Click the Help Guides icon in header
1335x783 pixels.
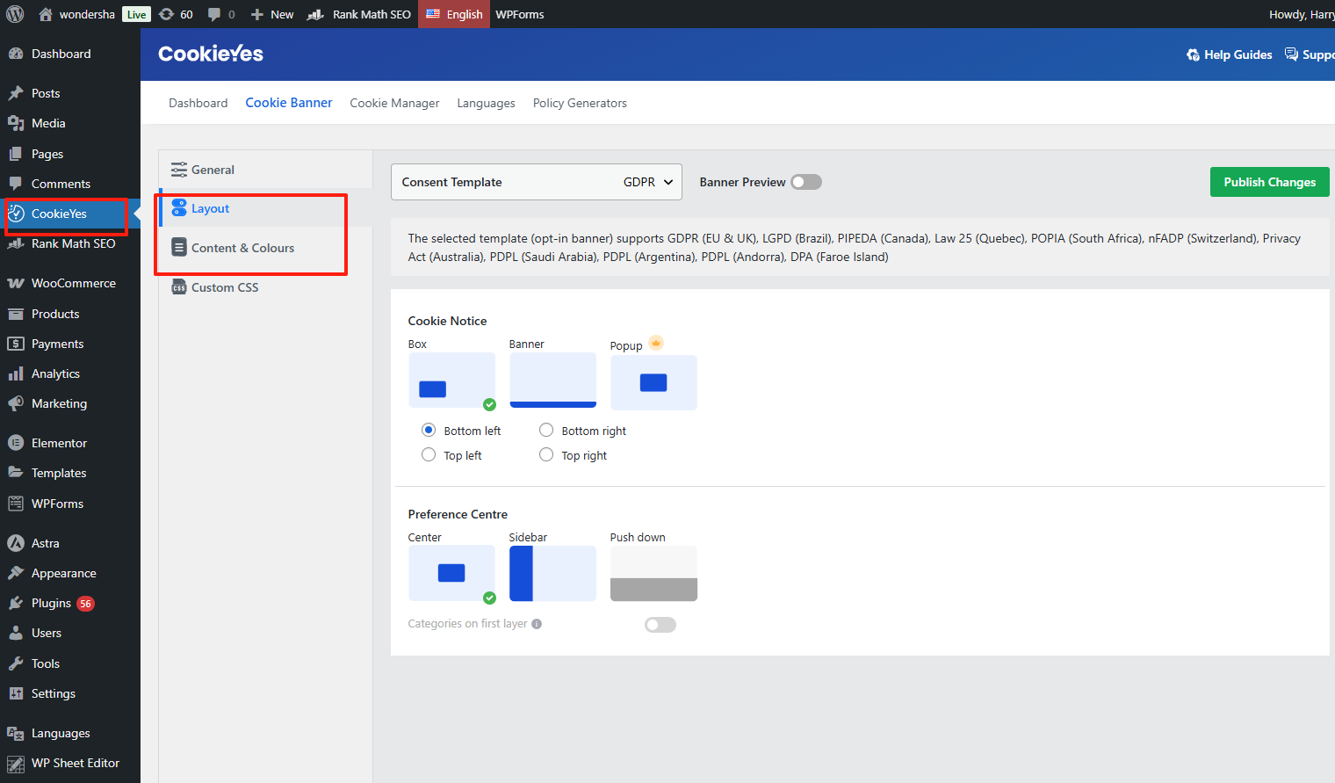click(1193, 54)
